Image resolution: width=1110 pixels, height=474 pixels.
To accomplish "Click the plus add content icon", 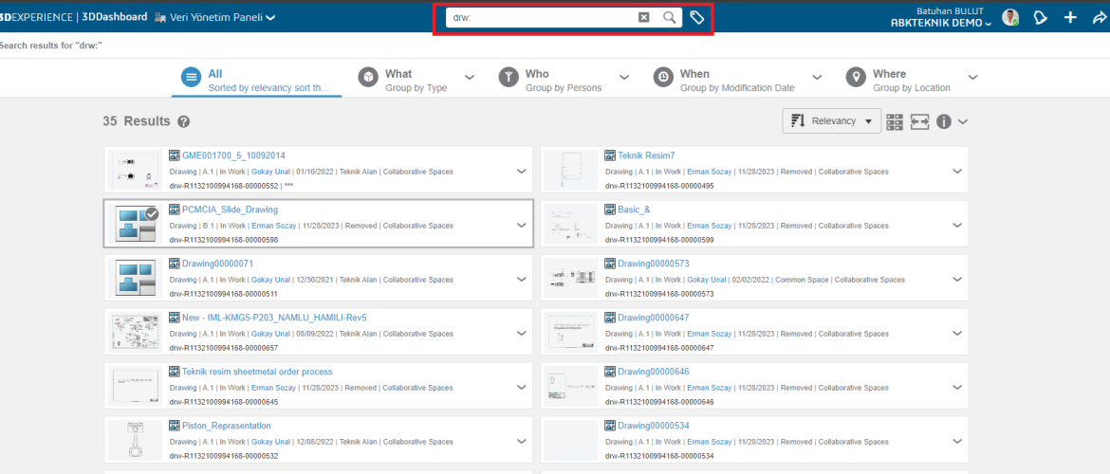I will click(x=1070, y=17).
